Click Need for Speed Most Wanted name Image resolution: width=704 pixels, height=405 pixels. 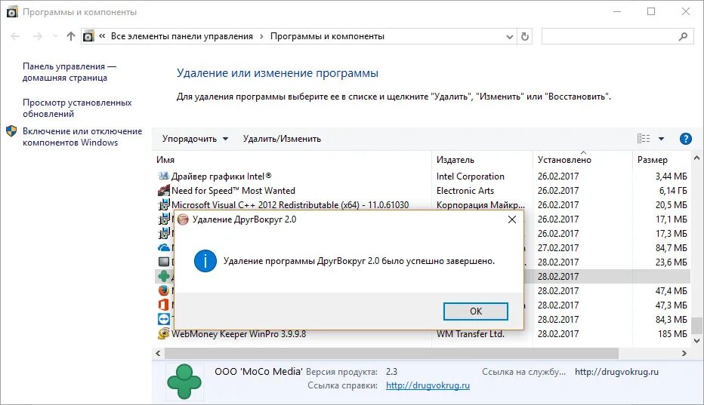pyautogui.click(x=233, y=191)
